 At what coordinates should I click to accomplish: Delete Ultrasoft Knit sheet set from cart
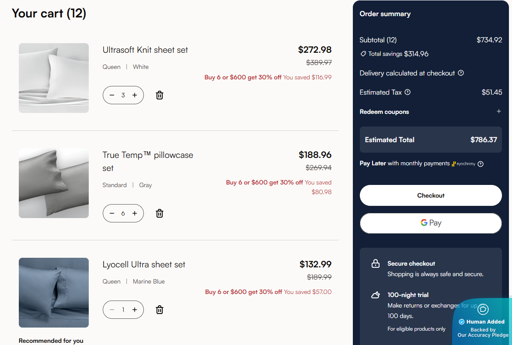160,95
